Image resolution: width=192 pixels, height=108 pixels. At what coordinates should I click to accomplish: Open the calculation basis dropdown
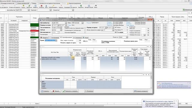pyautogui.click(x=127, y=37)
